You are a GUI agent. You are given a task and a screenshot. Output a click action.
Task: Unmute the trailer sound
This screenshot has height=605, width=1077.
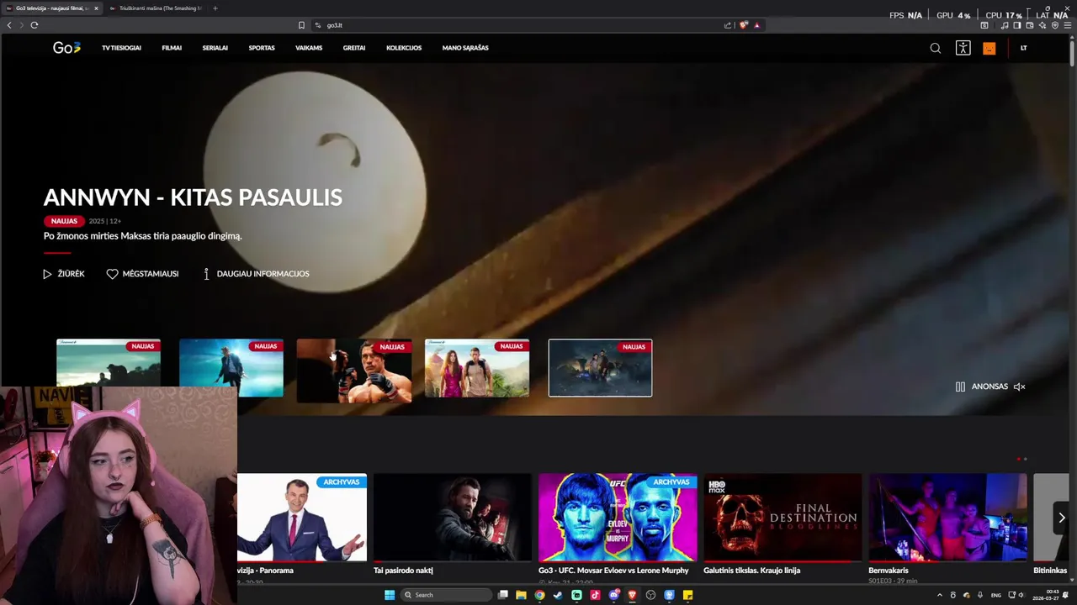[1019, 387]
